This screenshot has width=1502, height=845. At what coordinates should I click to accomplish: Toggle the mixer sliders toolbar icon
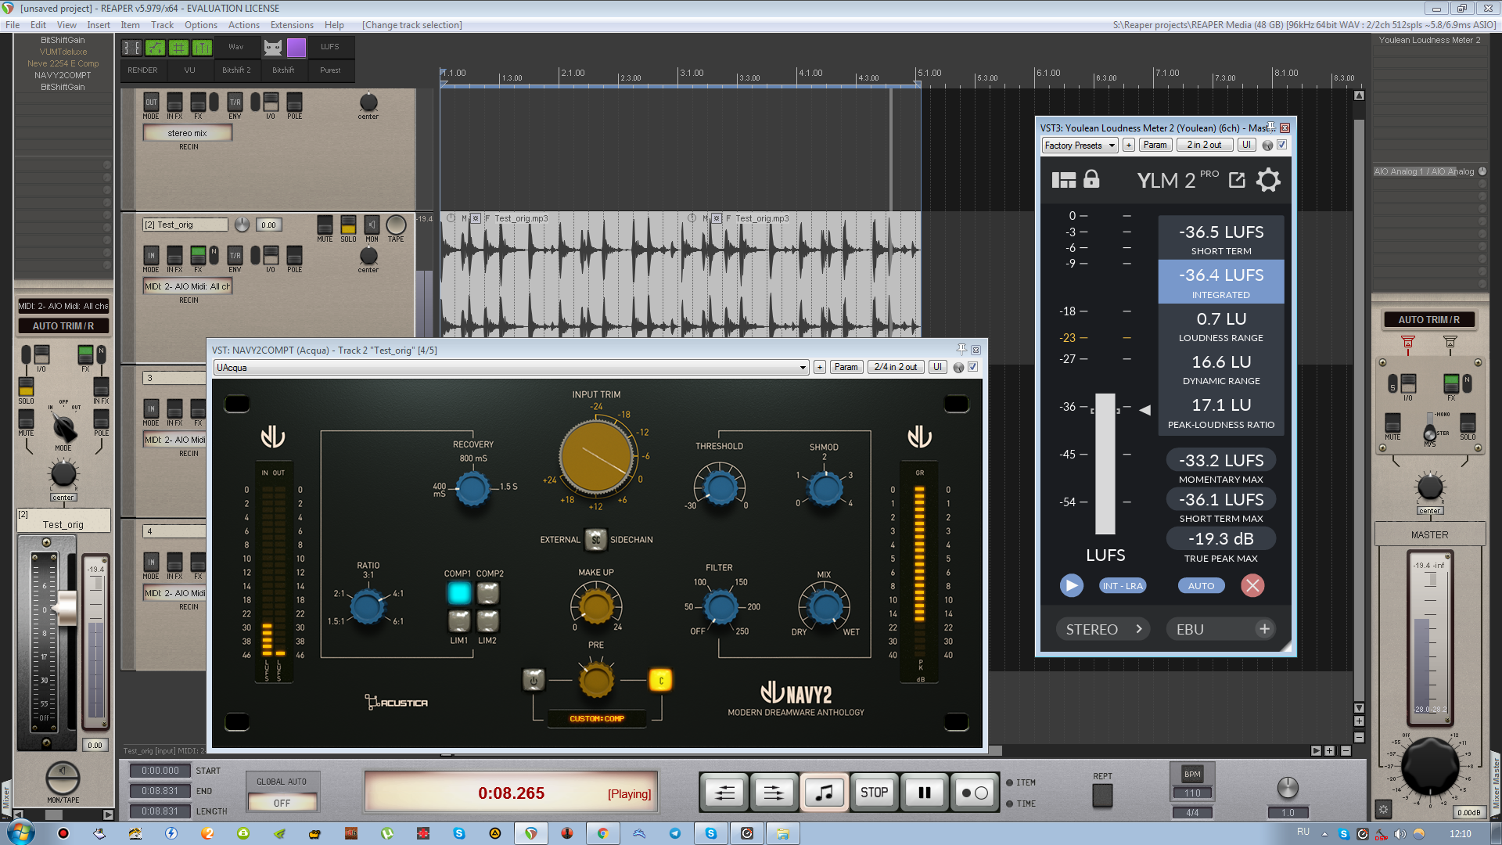pyautogui.click(x=203, y=48)
